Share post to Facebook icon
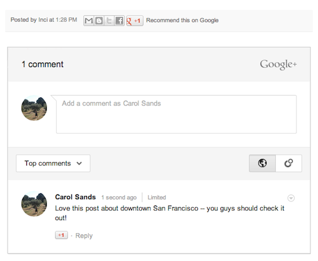 click(x=119, y=20)
